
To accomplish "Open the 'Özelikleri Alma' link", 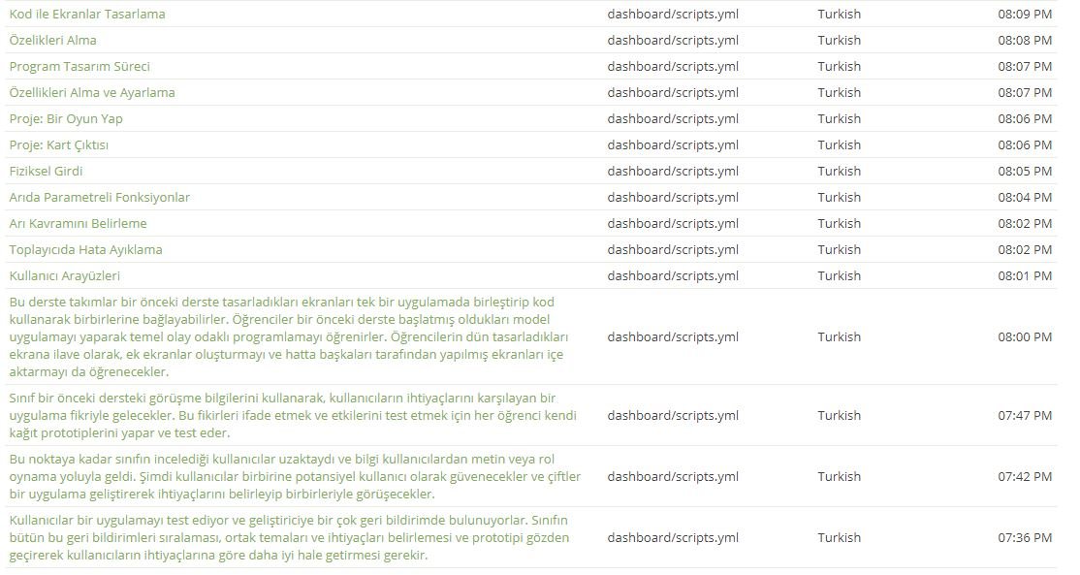I will 52,40.
